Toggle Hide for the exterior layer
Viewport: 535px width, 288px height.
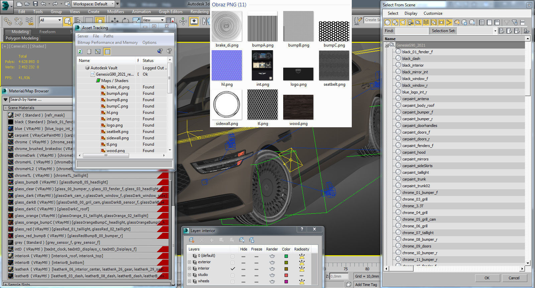(243, 263)
